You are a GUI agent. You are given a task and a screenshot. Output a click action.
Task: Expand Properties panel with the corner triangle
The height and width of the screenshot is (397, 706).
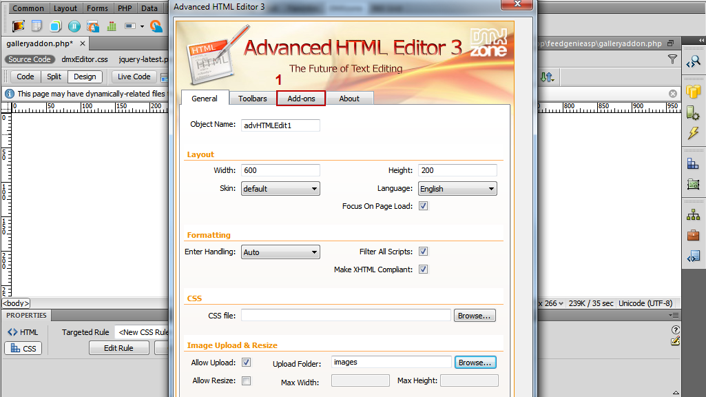(676, 392)
